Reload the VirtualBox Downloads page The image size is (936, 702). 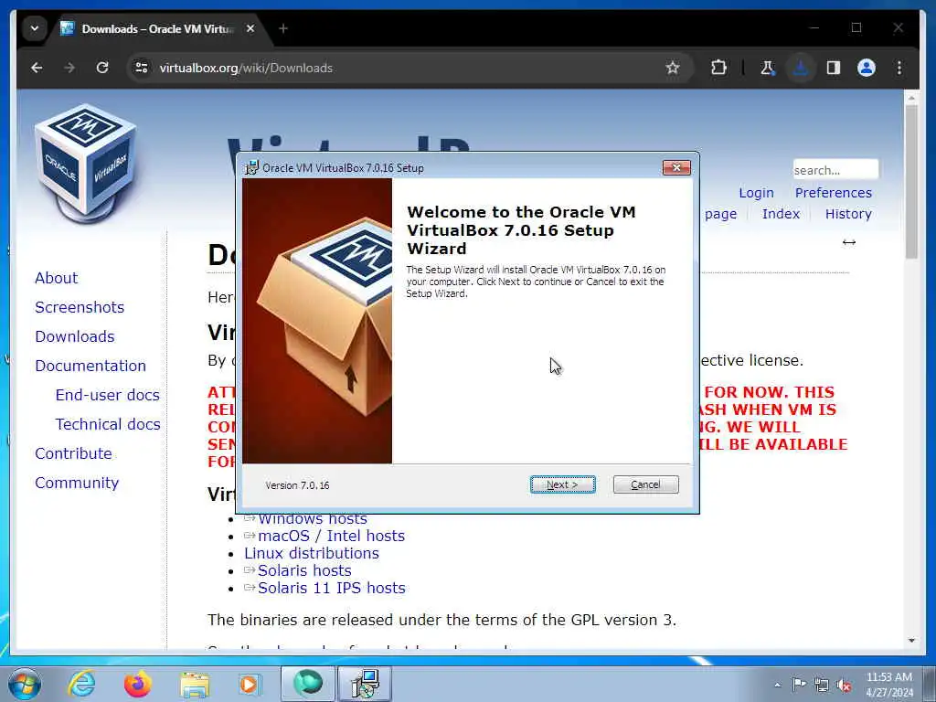coord(102,68)
